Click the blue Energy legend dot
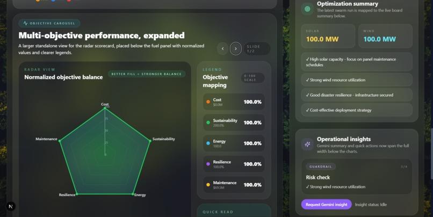Screen dimensions: 433x217 coord(208,143)
